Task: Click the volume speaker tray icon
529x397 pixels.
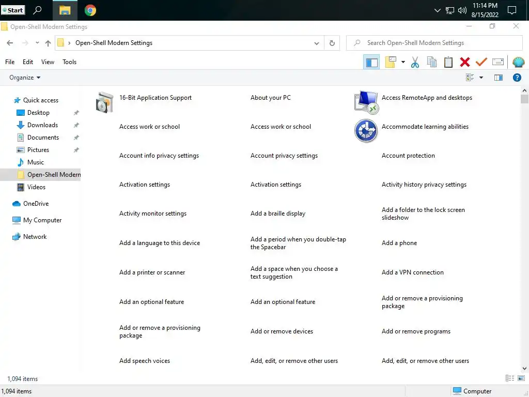Action: pyautogui.click(x=462, y=10)
